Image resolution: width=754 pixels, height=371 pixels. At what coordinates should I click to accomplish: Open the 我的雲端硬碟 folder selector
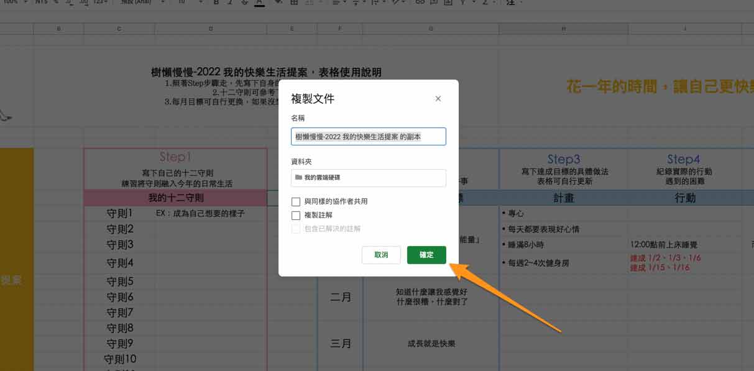[x=368, y=178]
